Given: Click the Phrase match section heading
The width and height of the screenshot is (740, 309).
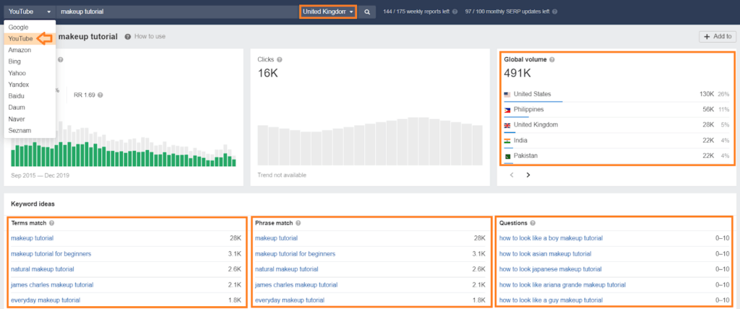Looking at the screenshot, I should [x=274, y=223].
